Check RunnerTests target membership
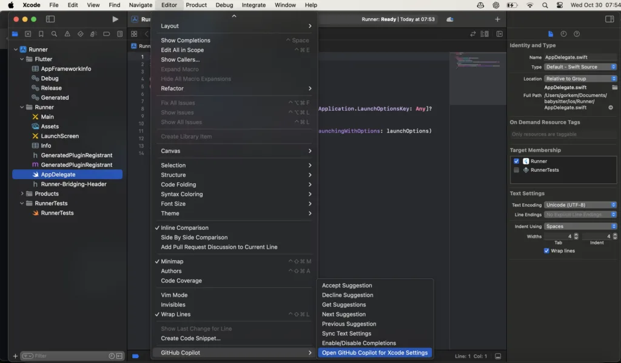 coord(517,170)
